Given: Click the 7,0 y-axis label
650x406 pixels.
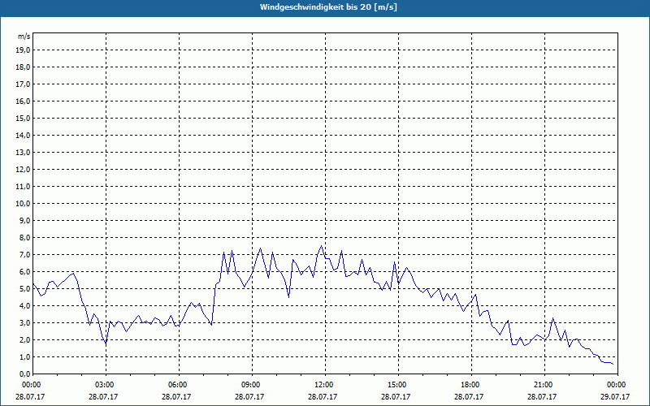Looking at the screenshot, I should tap(24, 255).
